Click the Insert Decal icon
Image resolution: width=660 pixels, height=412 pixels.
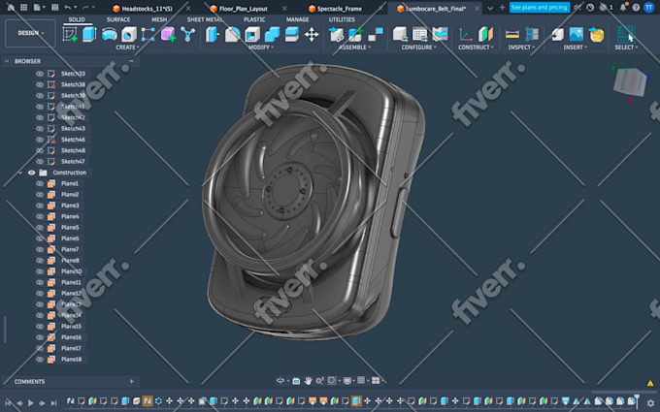coord(596,35)
